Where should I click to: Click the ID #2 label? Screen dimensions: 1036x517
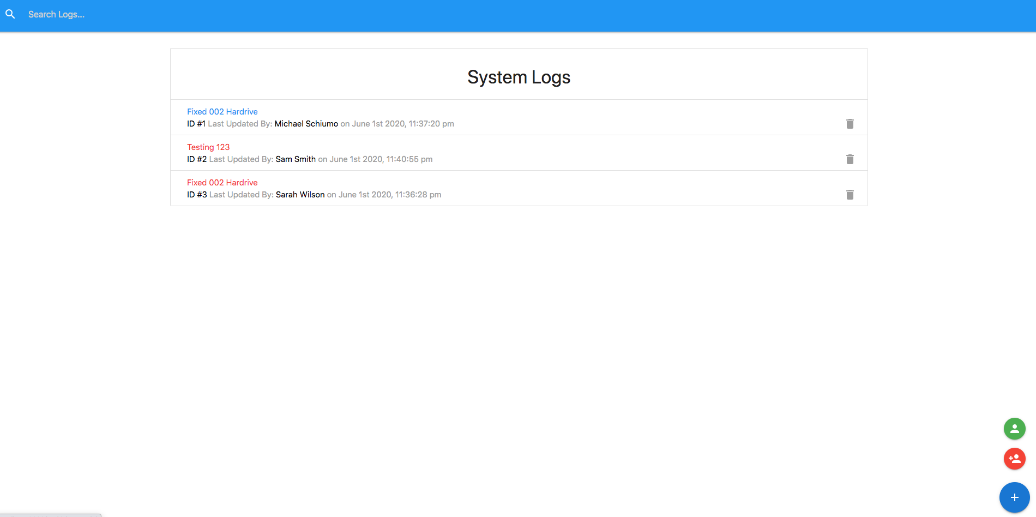[x=197, y=159]
